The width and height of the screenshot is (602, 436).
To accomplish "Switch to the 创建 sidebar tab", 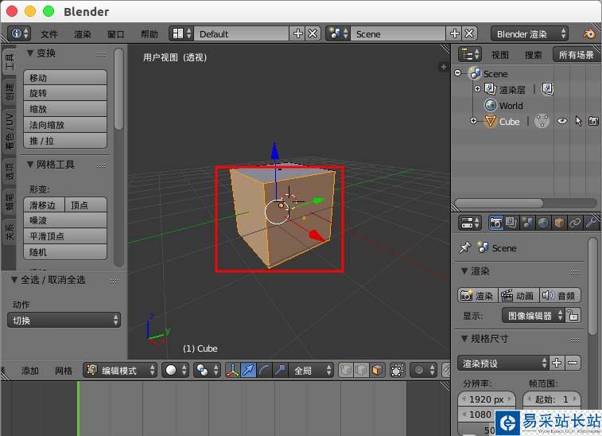I will 9,92.
